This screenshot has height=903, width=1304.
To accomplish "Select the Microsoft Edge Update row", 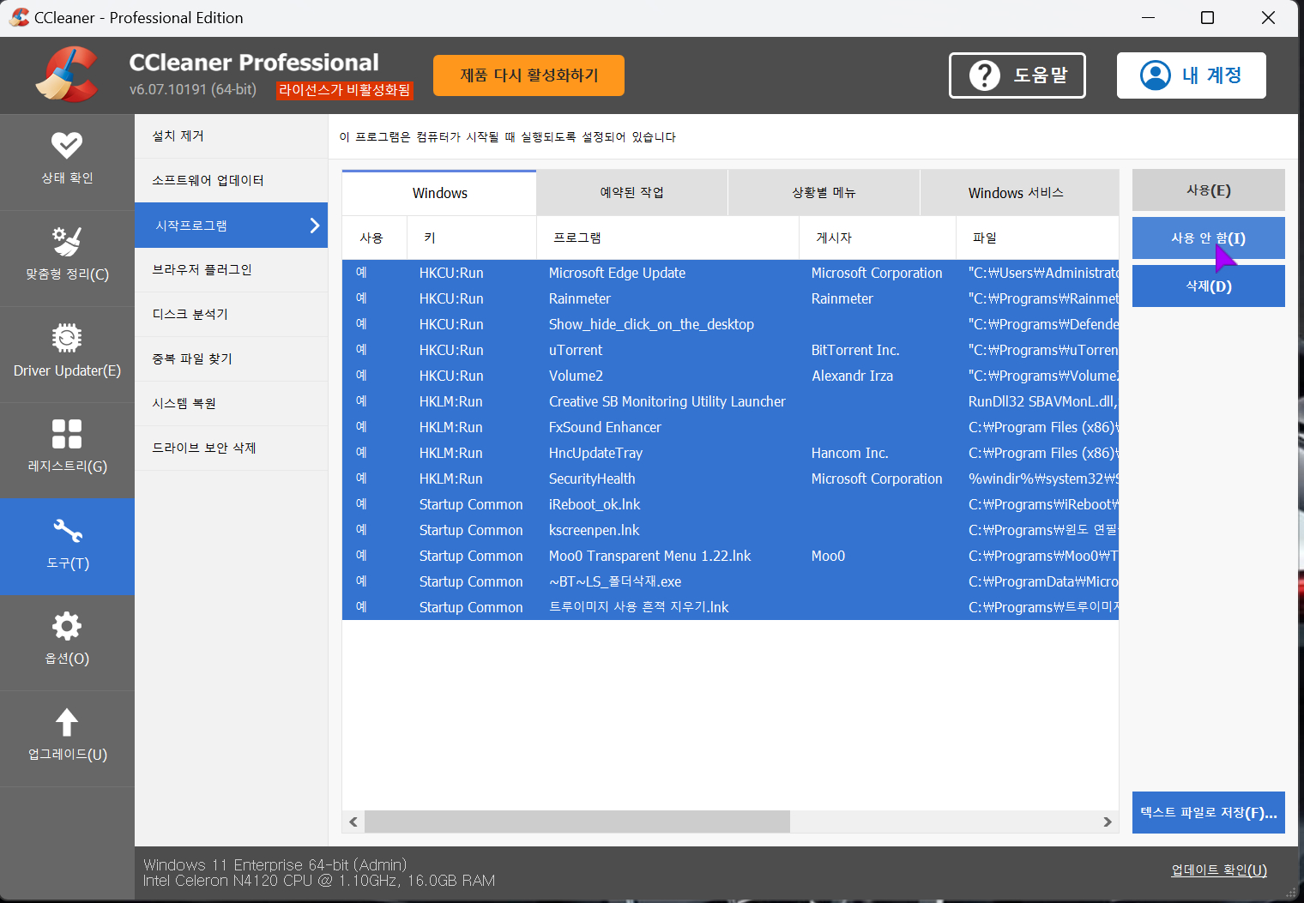I will [x=730, y=273].
